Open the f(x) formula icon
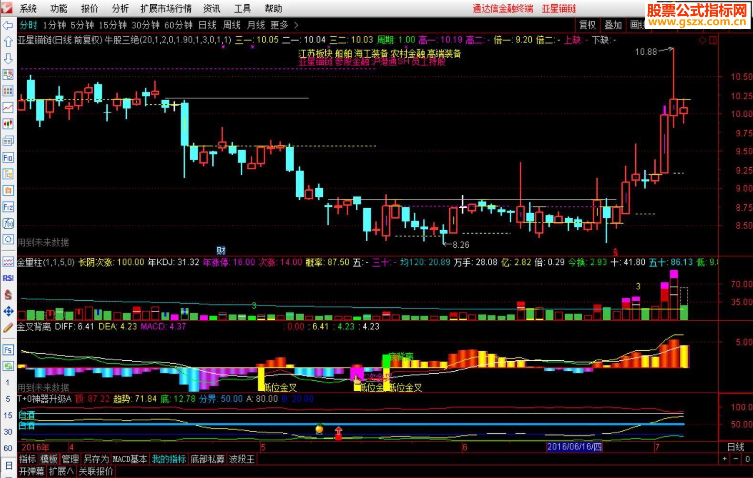 click(8, 223)
